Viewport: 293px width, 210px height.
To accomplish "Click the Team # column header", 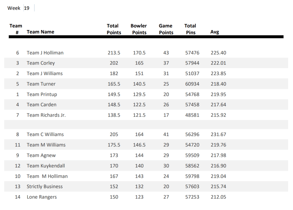I will click(x=16, y=29).
